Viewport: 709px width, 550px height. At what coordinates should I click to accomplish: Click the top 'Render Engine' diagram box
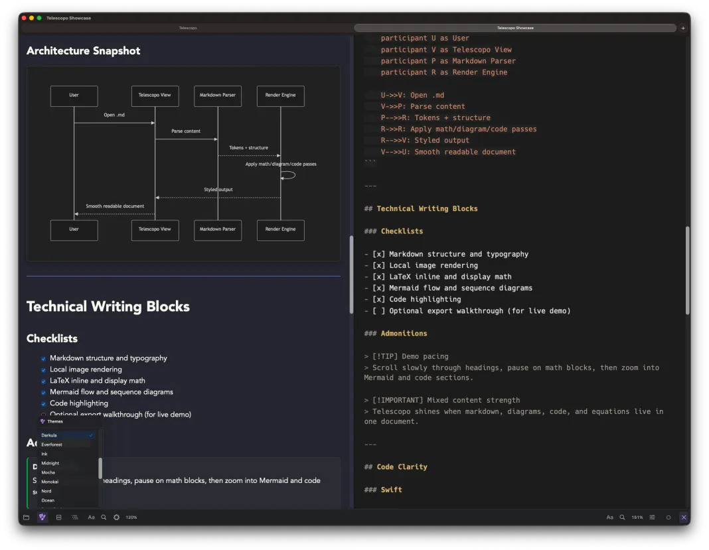pyautogui.click(x=281, y=96)
